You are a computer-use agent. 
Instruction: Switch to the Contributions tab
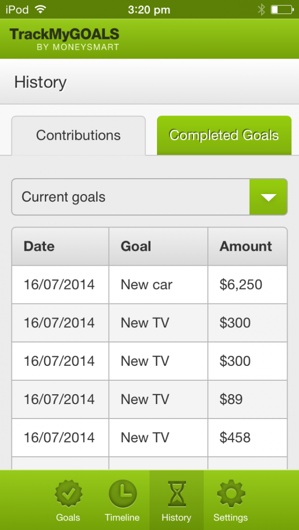pyautogui.click(x=78, y=135)
